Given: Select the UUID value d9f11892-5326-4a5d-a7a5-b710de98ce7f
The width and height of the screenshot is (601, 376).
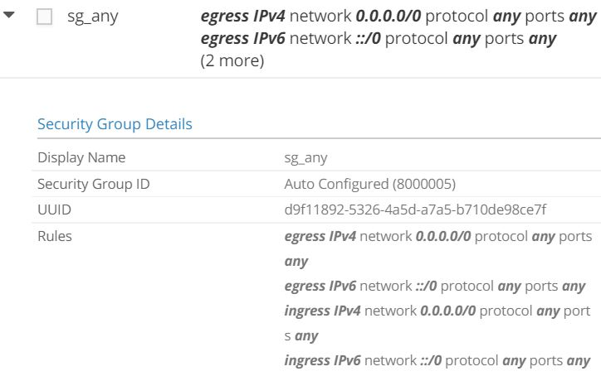Looking at the screenshot, I should (x=416, y=210).
